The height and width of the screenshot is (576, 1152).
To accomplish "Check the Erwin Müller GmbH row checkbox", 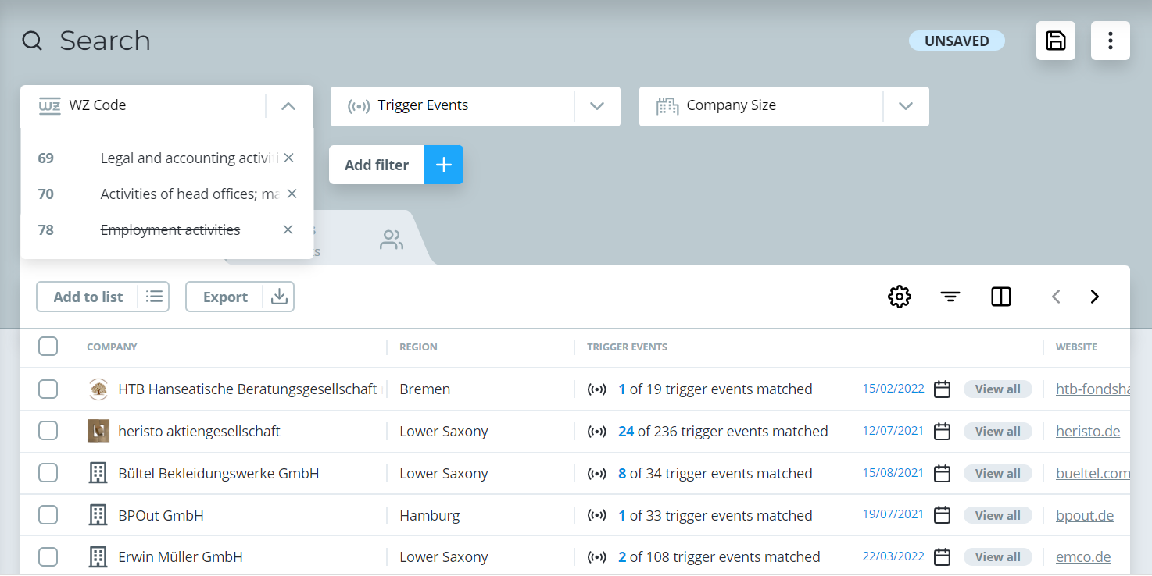I will (48, 556).
